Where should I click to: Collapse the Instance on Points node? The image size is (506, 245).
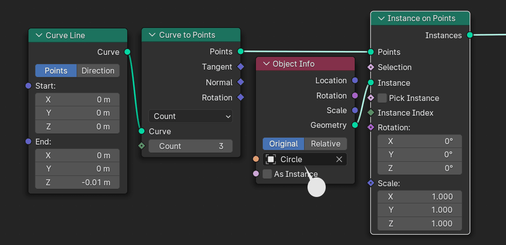coord(381,18)
